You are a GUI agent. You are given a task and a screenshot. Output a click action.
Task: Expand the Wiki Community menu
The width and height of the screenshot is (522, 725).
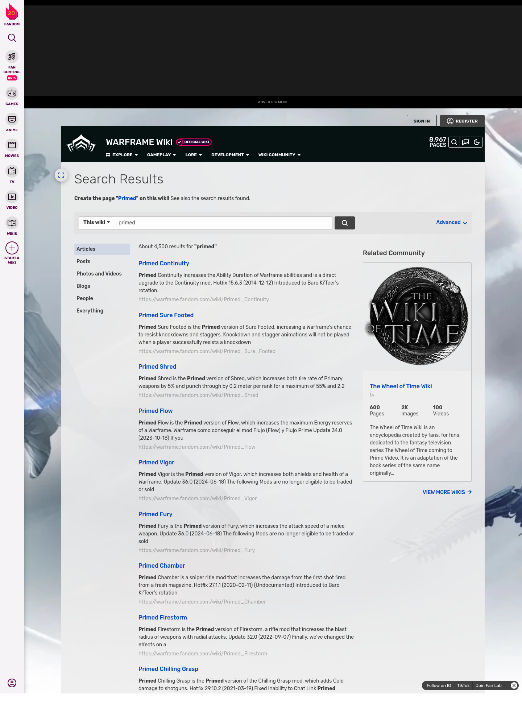(279, 155)
